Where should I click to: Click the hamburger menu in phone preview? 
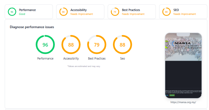181,54
